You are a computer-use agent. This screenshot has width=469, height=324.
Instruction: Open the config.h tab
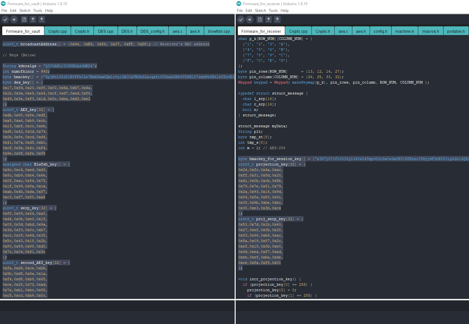coord(380,31)
